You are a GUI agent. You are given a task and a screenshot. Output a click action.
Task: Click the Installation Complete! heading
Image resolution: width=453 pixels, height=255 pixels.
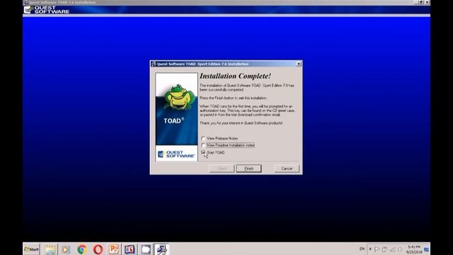coord(235,76)
